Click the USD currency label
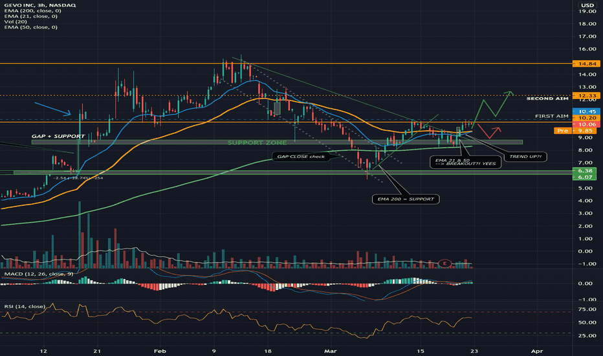Viewport: 603px width, 356px height. (x=587, y=5)
